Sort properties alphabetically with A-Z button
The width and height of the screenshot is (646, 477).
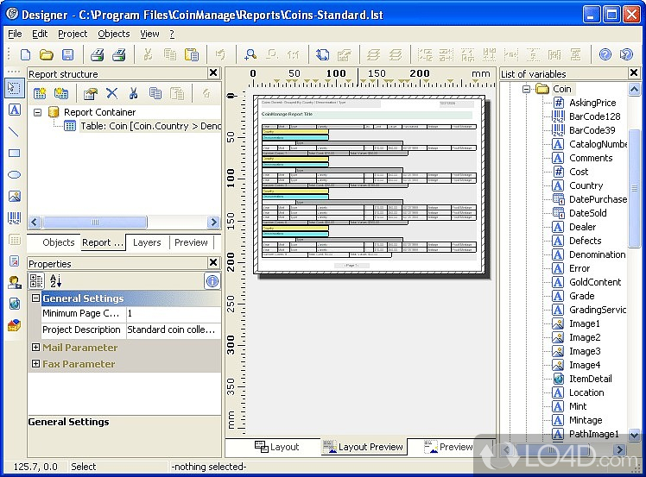55,281
